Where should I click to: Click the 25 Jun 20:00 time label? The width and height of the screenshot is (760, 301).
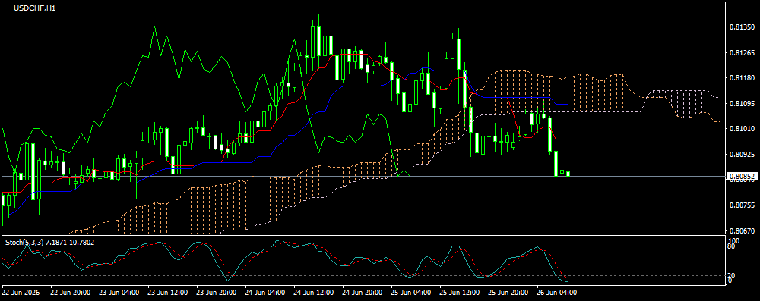pyautogui.click(x=508, y=293)
